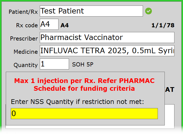
Task: Click the bold A4 code text
Action: 65,26
